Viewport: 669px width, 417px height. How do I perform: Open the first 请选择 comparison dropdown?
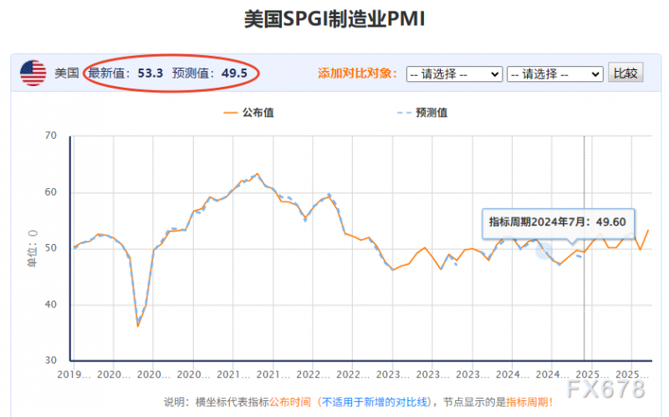454,74
